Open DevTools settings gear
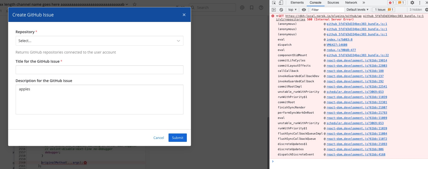The height and width of the screenshot is (169, 428). [412, 3]
